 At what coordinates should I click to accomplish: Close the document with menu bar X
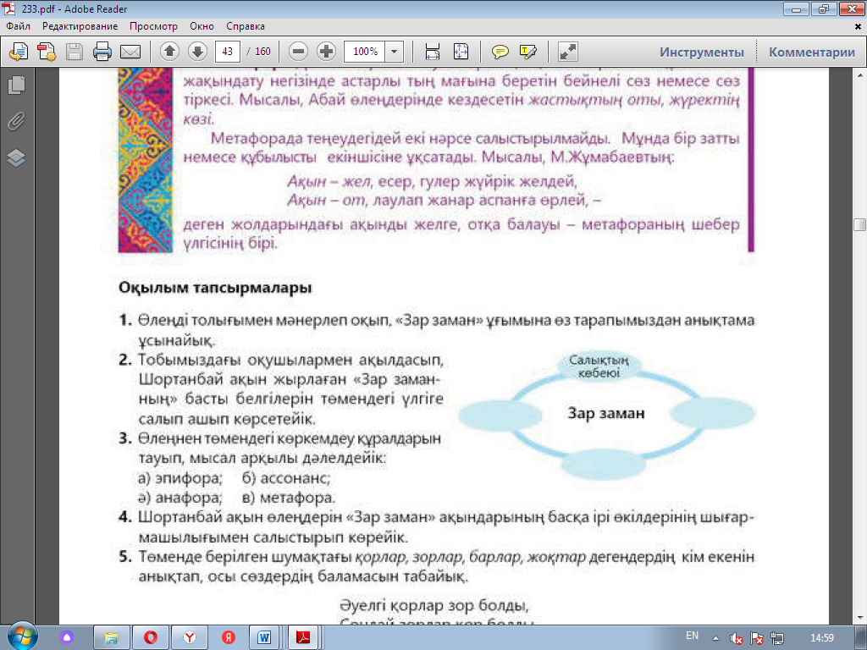point(859,26)
